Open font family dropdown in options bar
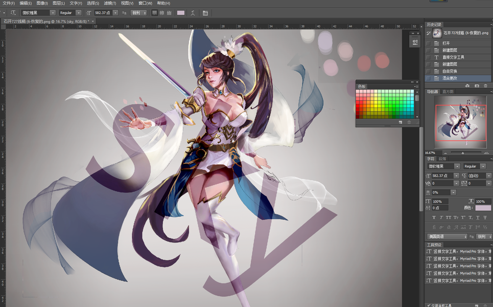The image size is (493, 307). click(53, 13)
